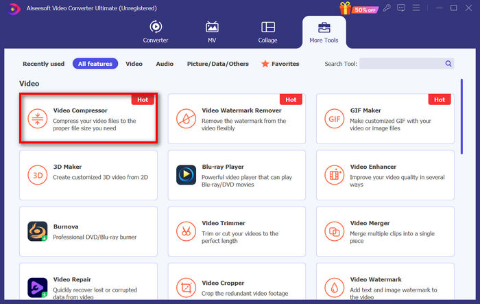
Task: Filter by Picture/Data/Others category
Action: pyautogui.click(x=217, y=64)
